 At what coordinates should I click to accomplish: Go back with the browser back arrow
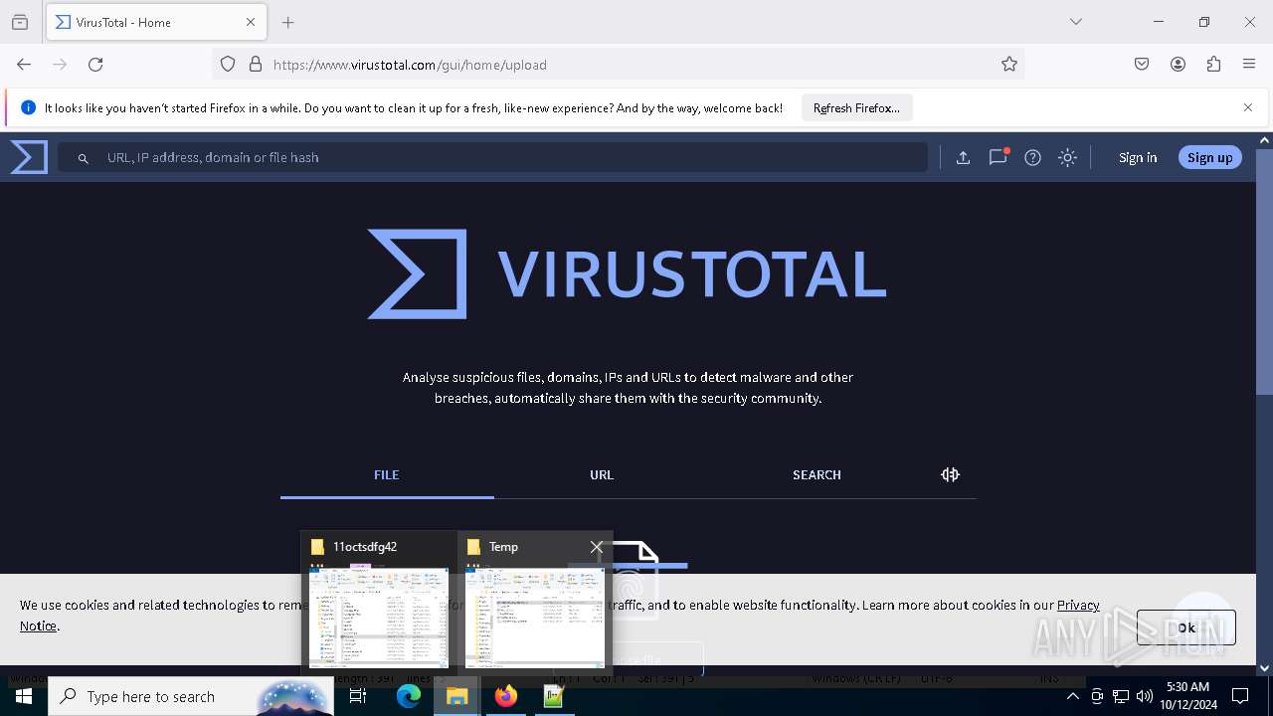(x=24, y=64)
